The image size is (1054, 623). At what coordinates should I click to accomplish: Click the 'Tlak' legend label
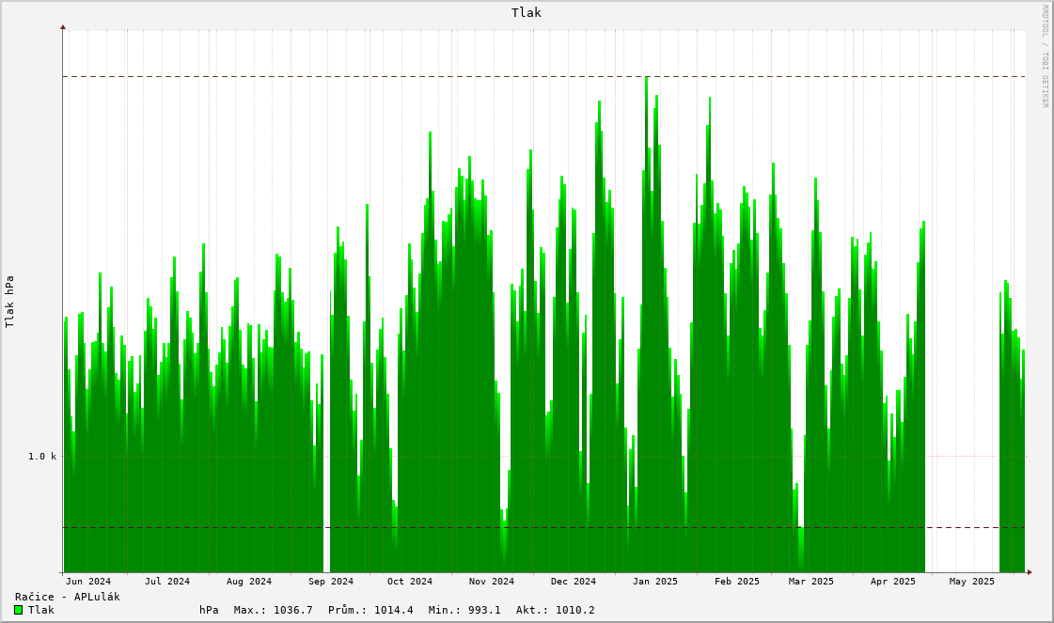click(x=41, y=610)
